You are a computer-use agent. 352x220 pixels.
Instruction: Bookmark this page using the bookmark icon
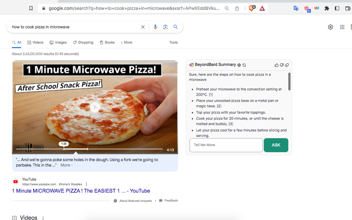31,8
